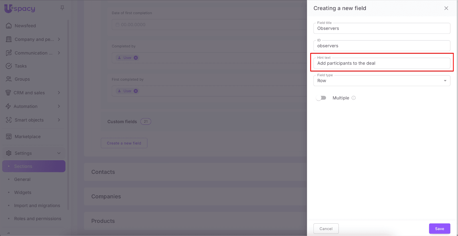Click the Uspacy logo

(20, 9)
